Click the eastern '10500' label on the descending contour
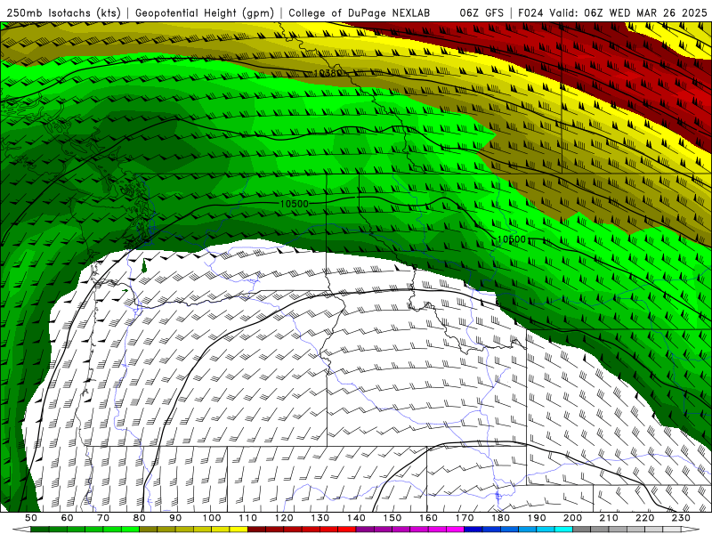Screen dimensions: 712x534 pyautogui.click(x=512, y=239)
